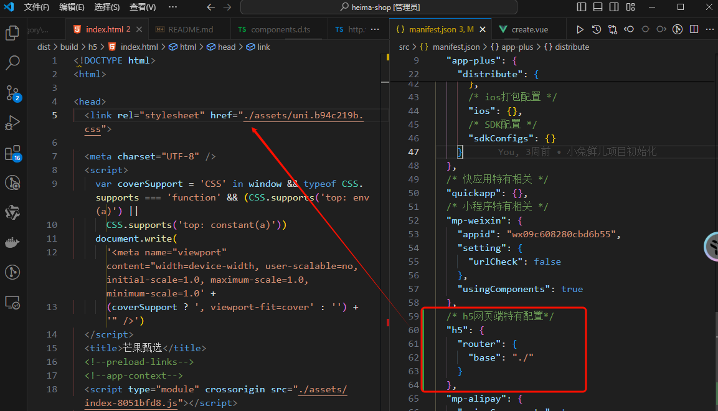Viewport: 718px width, 411px height.
Task: Customize layout icon in title bar
Action: (x=631, y=7)
